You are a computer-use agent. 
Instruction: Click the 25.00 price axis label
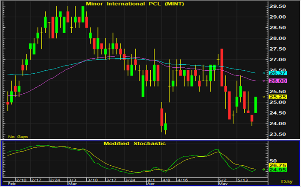278,102
